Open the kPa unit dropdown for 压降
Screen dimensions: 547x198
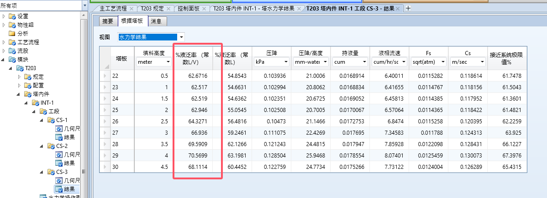click(286, 62)
